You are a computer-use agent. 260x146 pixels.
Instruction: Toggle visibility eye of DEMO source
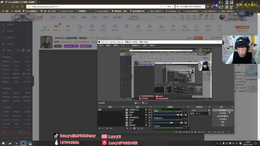coord(146,123)
